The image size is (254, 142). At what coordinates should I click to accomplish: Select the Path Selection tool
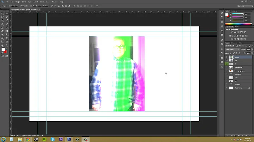tap(2, 42)
